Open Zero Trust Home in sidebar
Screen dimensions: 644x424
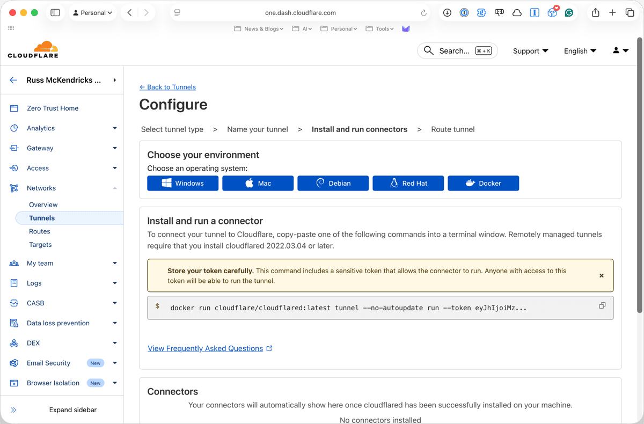pyautogui.click(x=53, y=108)
